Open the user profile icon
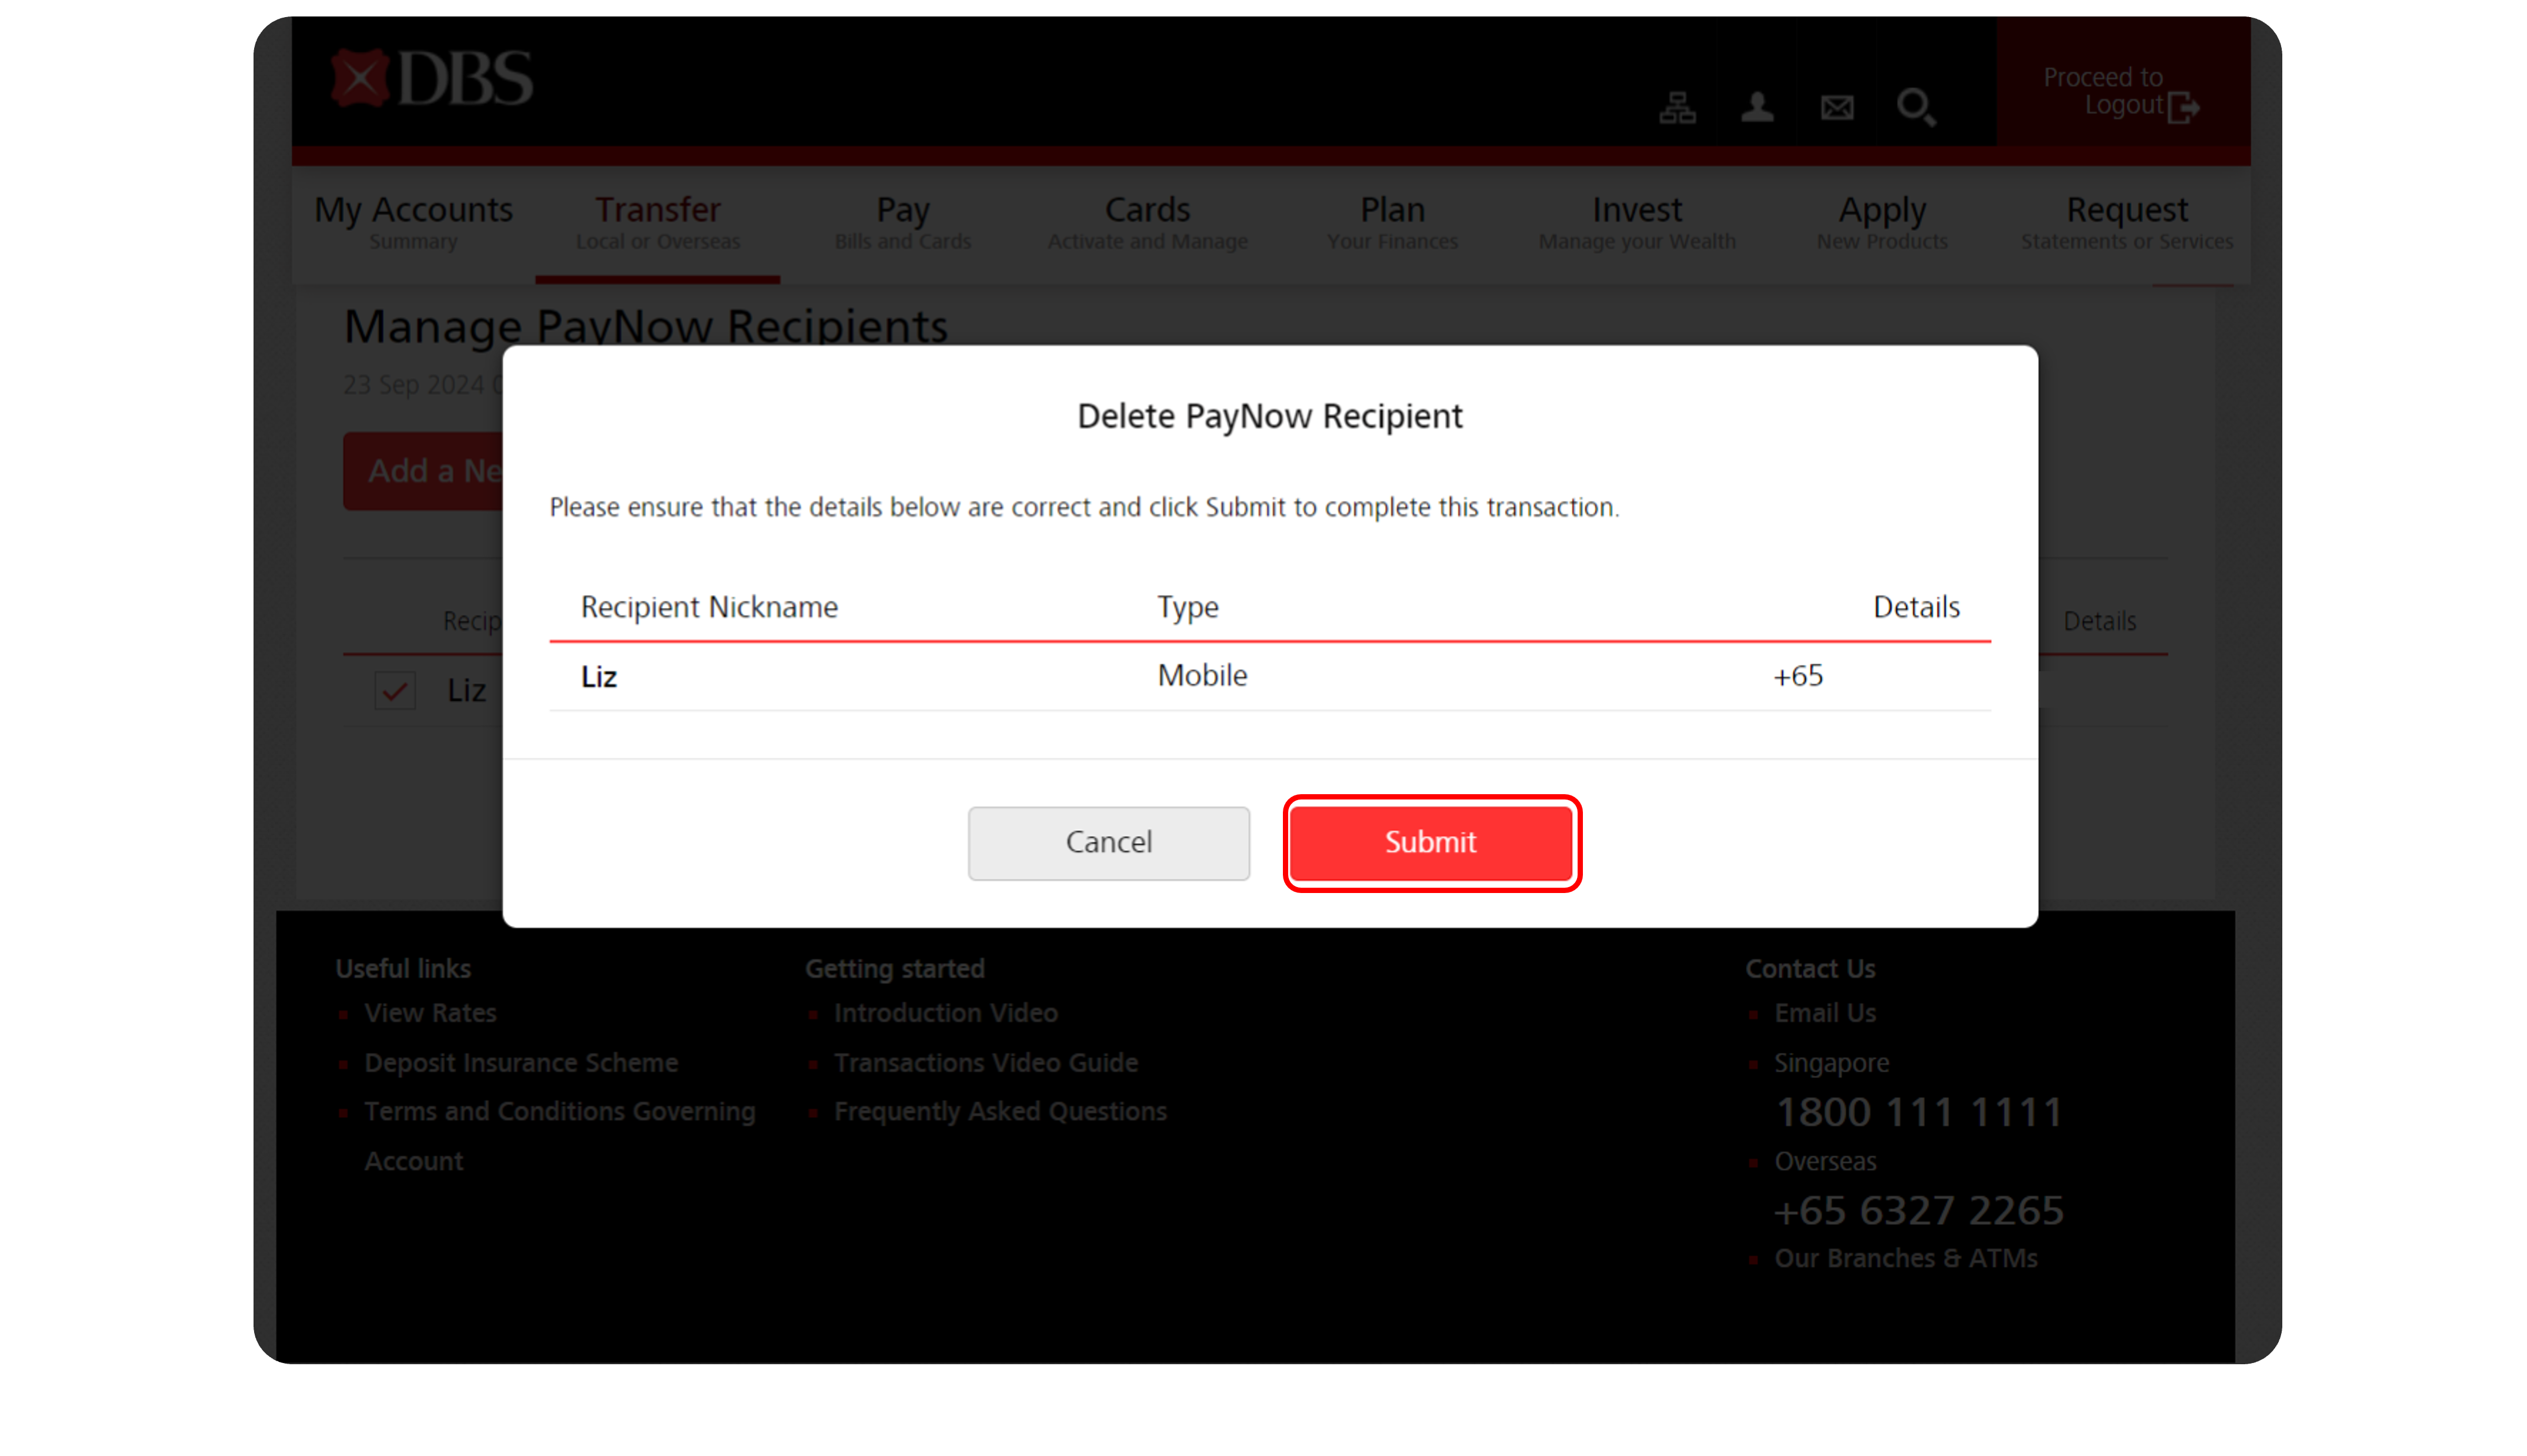Screen dimensions: 2527x1456 coord(1756,107)
